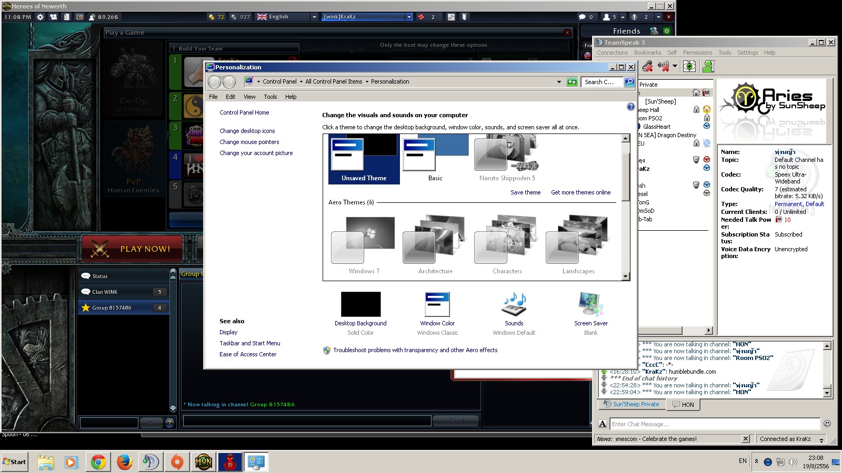Expand the Control Panel breadcrumb arrow

click(301, 82)
